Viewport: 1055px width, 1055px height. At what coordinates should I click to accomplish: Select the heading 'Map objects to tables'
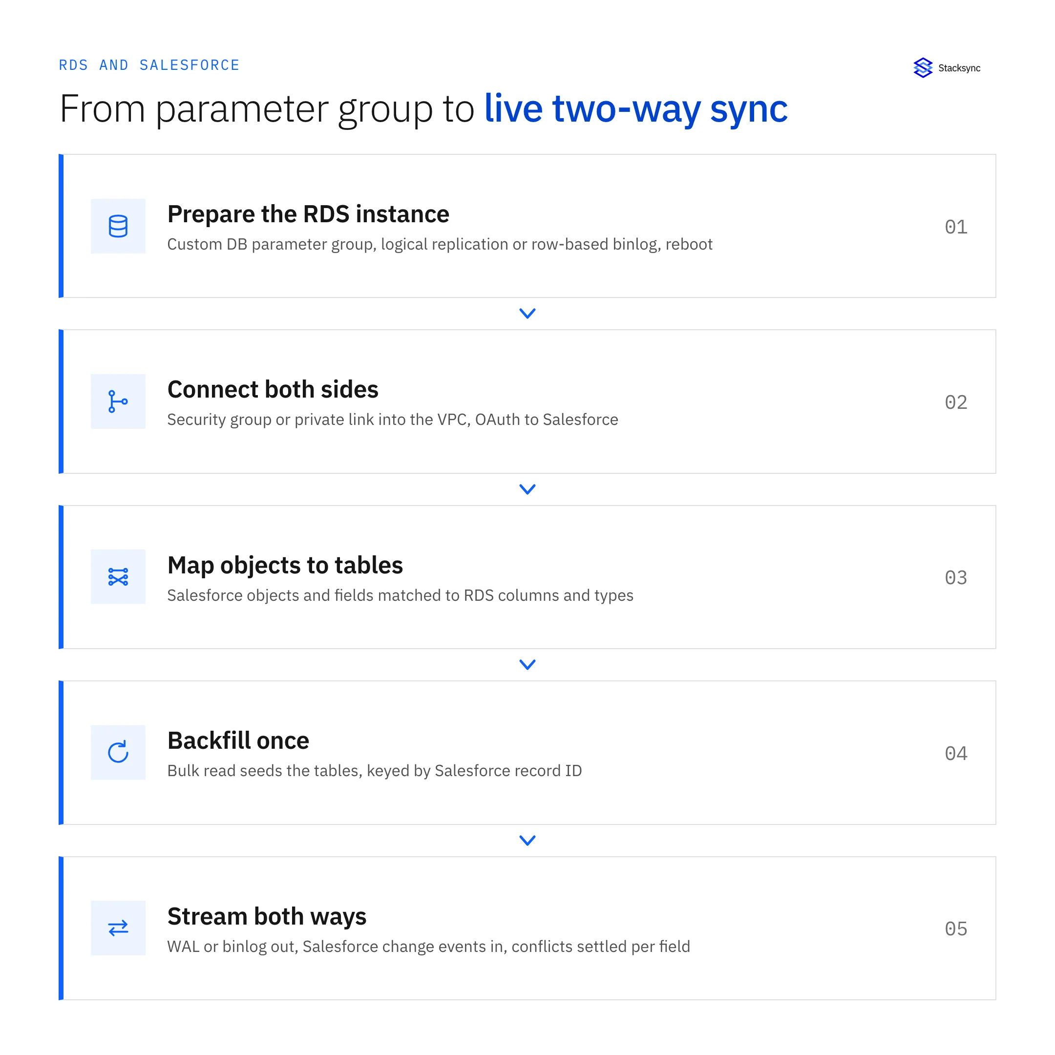coord(285,565)
